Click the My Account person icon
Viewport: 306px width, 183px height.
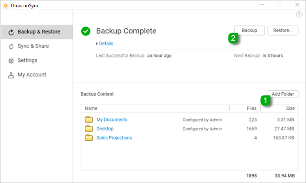11,75
